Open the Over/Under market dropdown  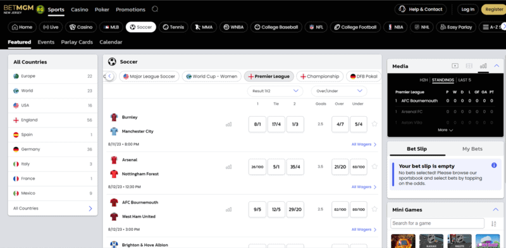point(339,91)
